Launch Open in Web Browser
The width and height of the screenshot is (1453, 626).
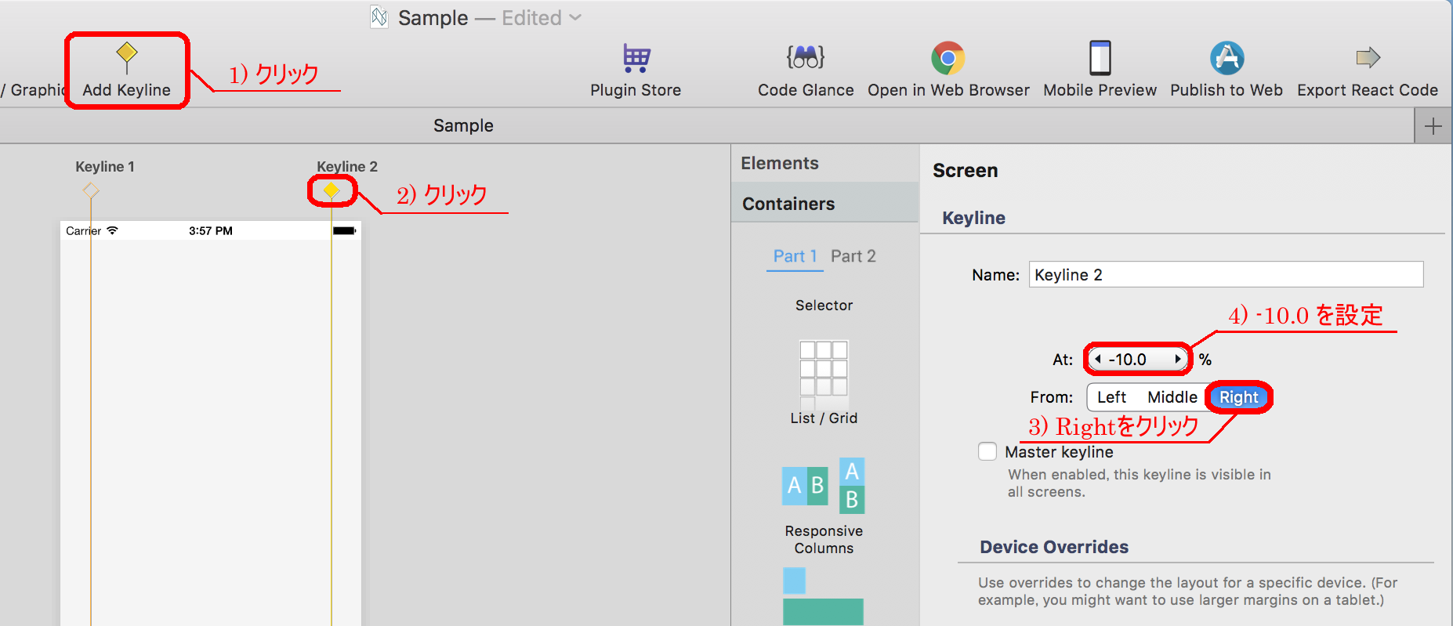[x=948, y=58]
